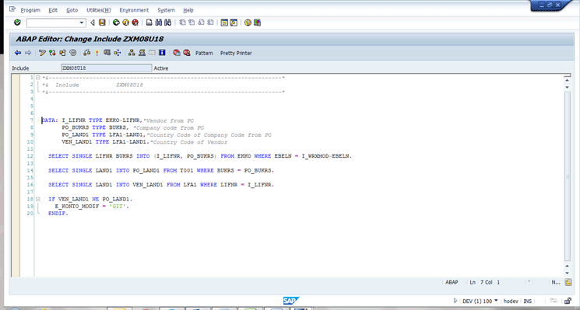The width and height of the screenshot is (580, 310).
Task: Click the editor options icon in status bar
Action: coord(568,282)
